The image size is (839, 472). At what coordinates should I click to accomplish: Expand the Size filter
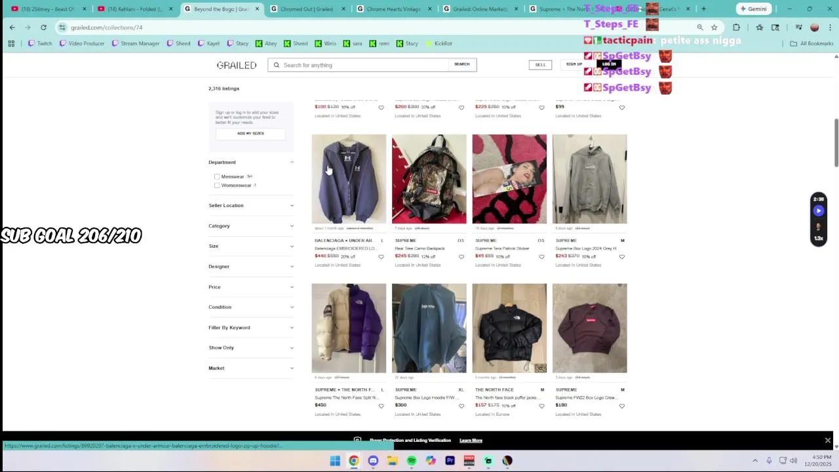click(251, 246)
